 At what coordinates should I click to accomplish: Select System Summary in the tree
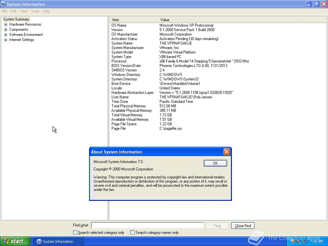[16, 19]
